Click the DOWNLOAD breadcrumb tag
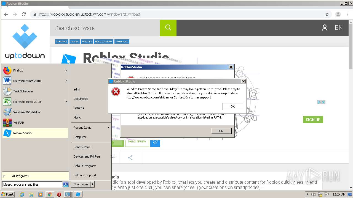Image resolution: width=353 pixels, height=198 pixels. [122, 42]
